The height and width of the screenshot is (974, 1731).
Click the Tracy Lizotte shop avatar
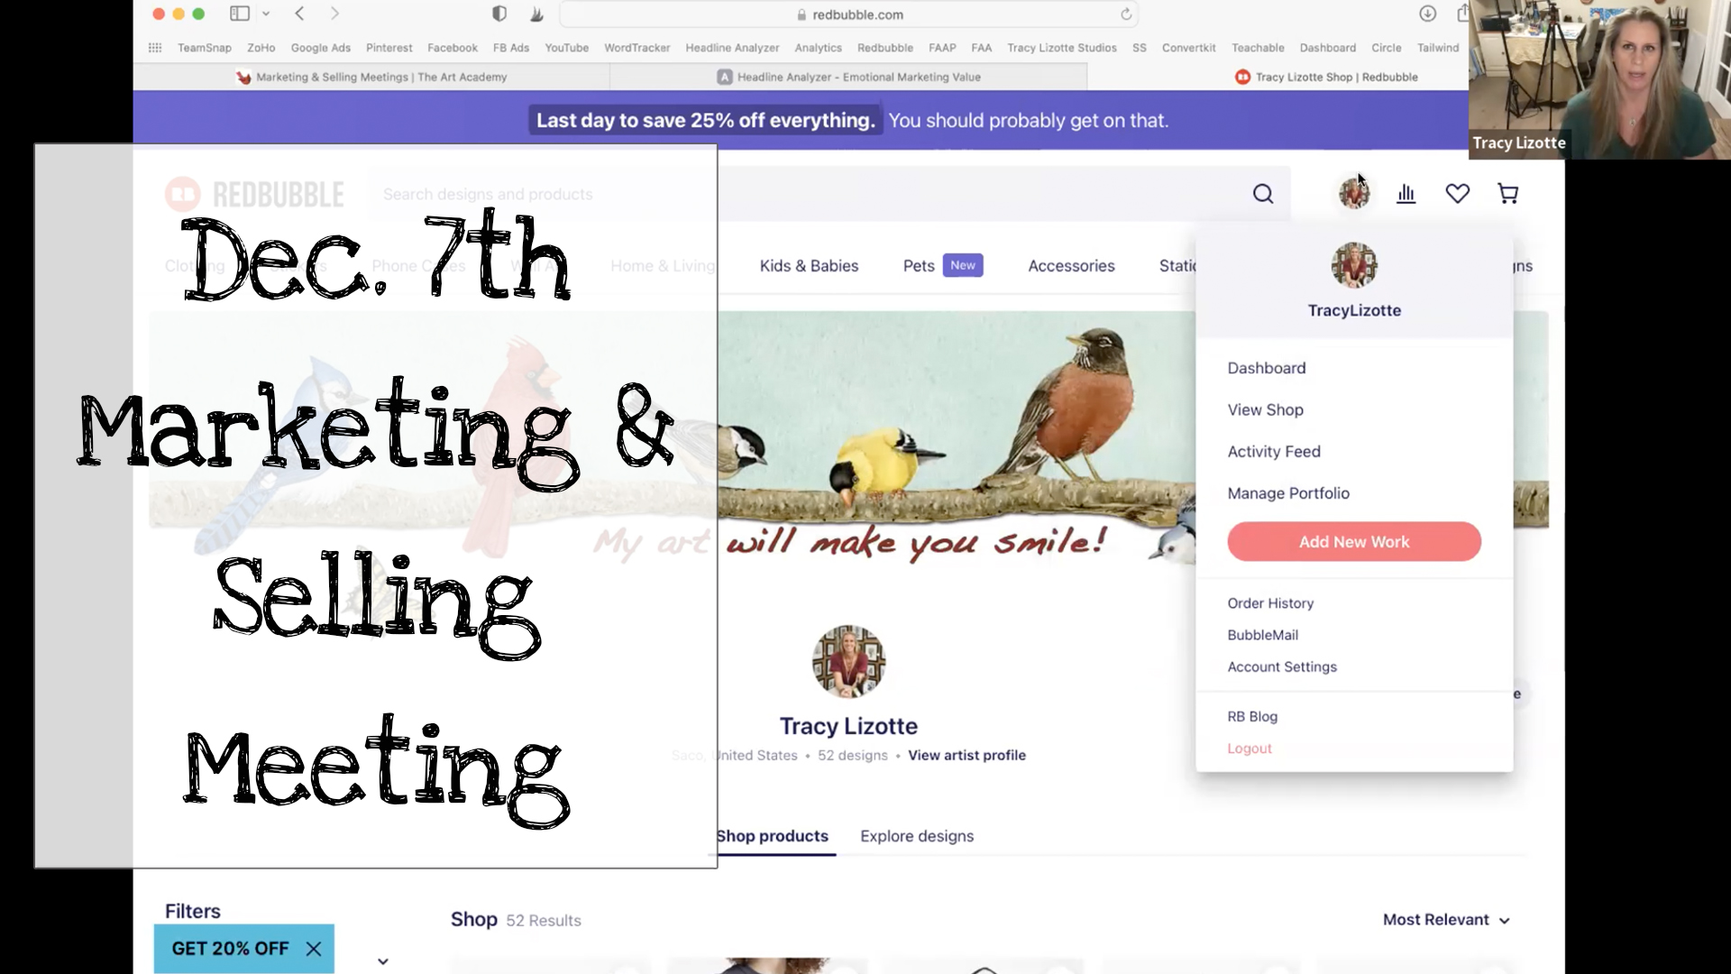pos(848,662)
